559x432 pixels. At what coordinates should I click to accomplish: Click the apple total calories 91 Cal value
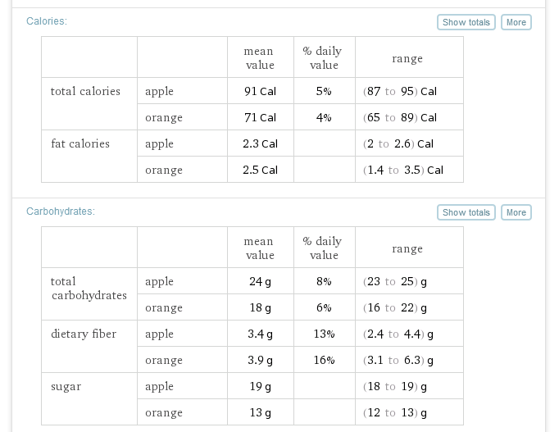pyautogui.click(x=261, y=91)
